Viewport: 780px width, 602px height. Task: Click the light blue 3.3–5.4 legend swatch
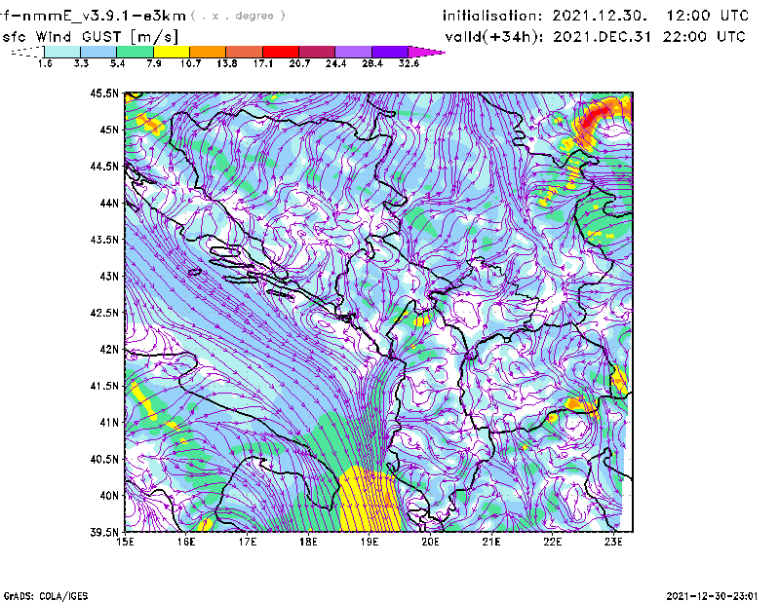[98, 52]
